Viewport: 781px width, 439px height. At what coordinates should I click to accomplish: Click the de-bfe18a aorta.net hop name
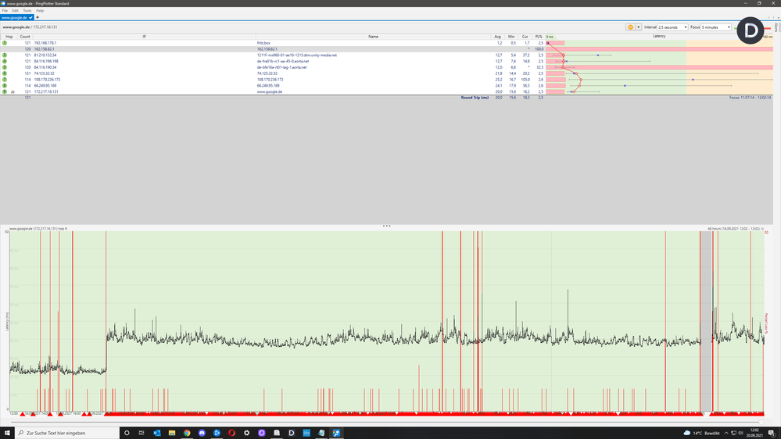[282, 67]
